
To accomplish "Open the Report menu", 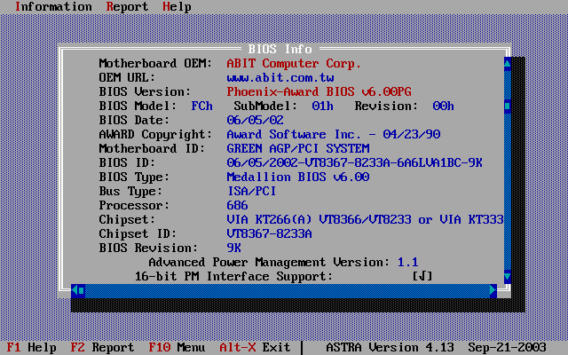I will pos(127,7).
